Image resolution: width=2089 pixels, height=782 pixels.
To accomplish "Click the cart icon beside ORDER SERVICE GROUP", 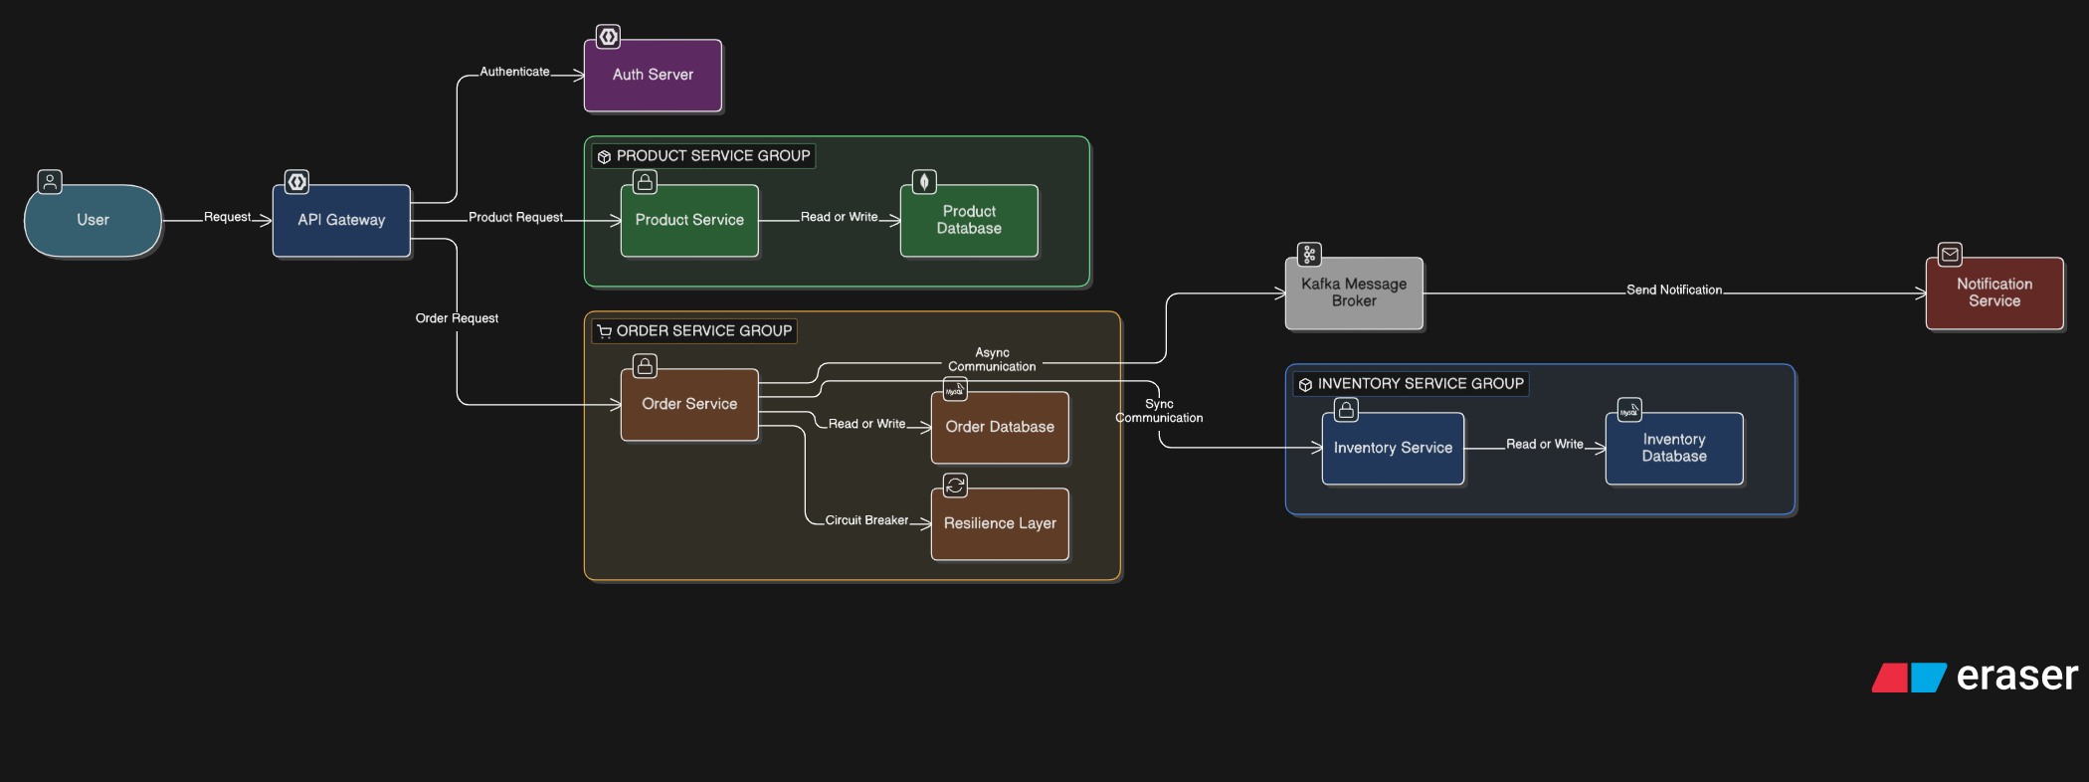I will click(x=604, y=331).
